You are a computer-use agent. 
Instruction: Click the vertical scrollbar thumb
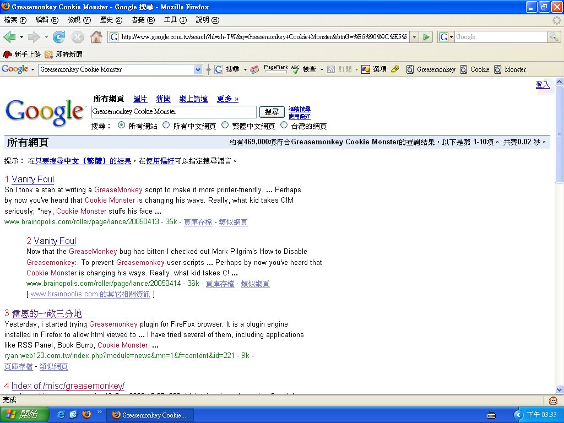[x=560, y=135]
